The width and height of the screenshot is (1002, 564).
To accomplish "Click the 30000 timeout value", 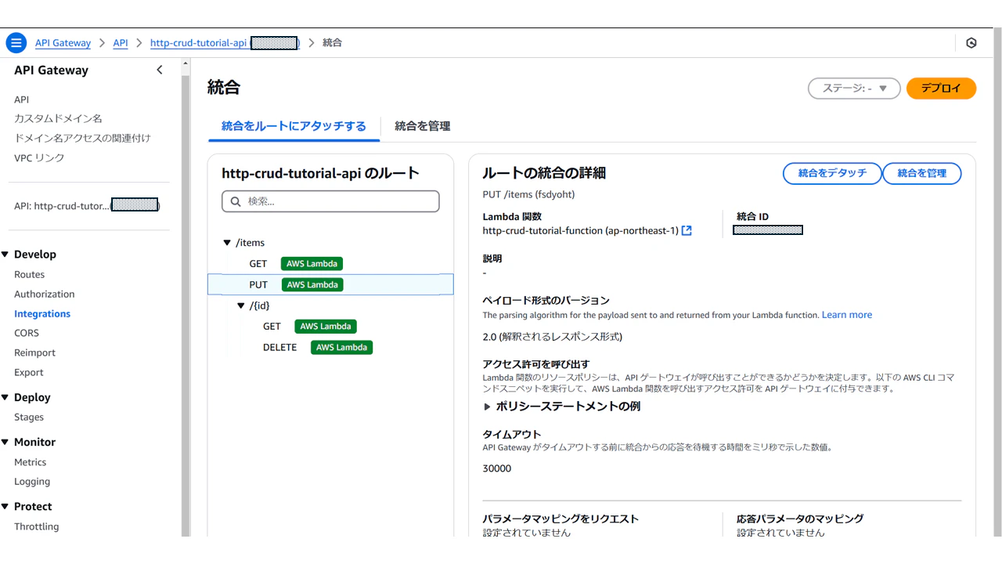I will coord(497,468).
